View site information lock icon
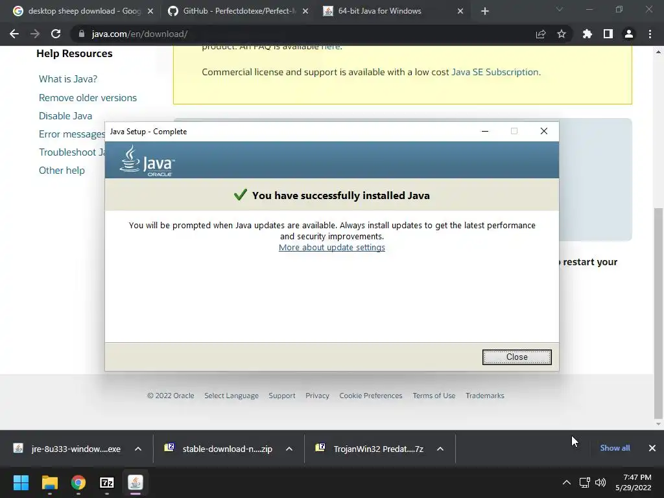The image size is (664, 498). tap(82, 34)
